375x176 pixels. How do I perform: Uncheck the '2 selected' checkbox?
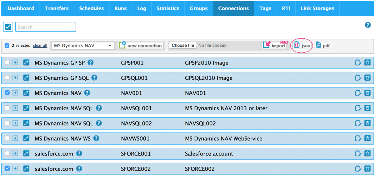pos(7,45)
